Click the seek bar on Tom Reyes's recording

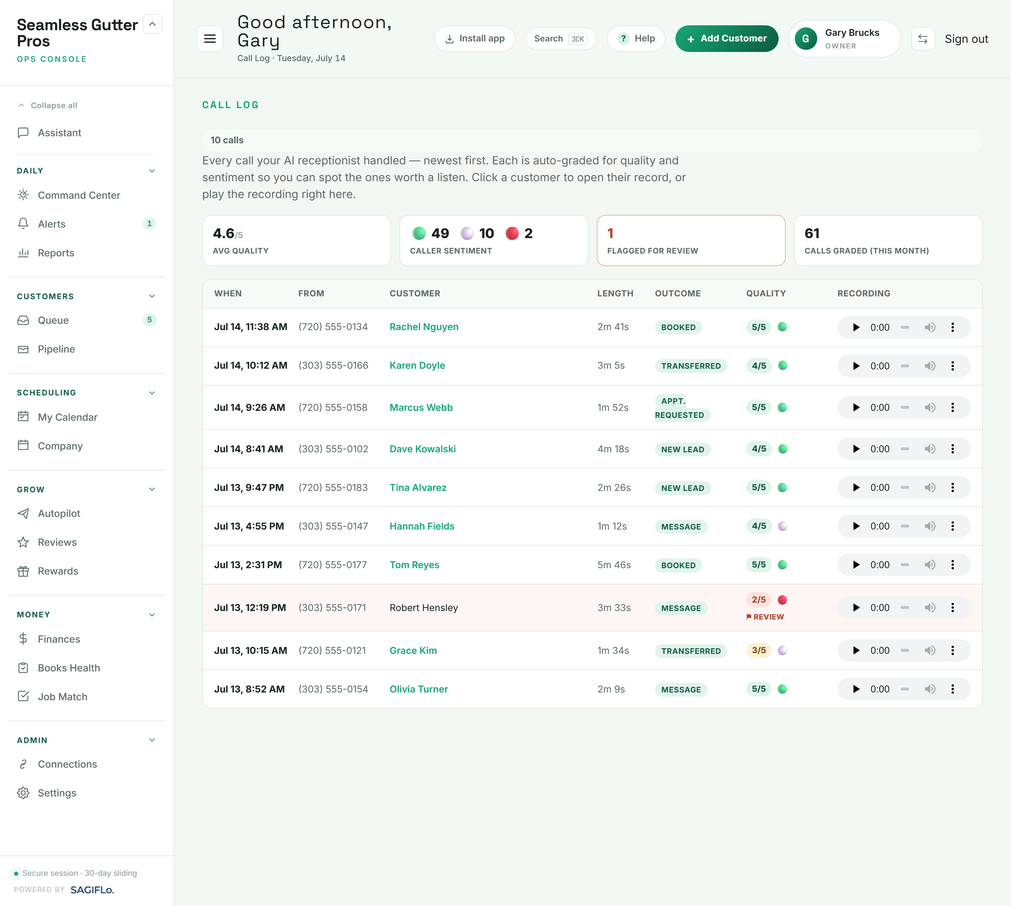coord(905,565)
